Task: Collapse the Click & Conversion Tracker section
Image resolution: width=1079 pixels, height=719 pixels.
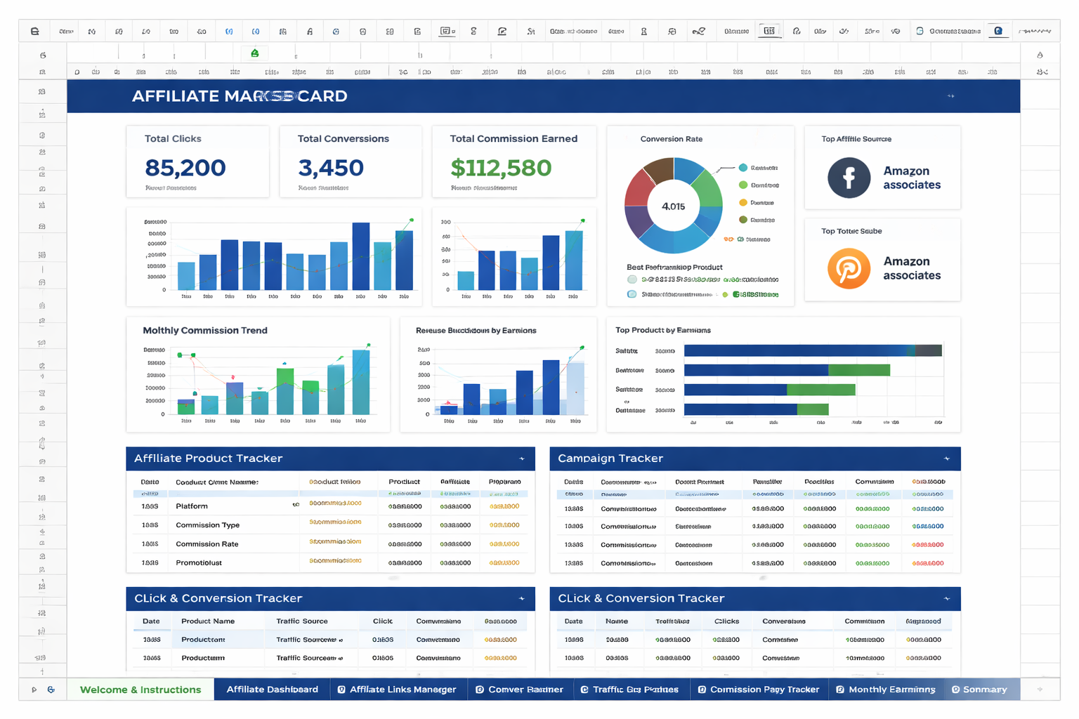Action: pyautogui.click(x=521, y=598)
